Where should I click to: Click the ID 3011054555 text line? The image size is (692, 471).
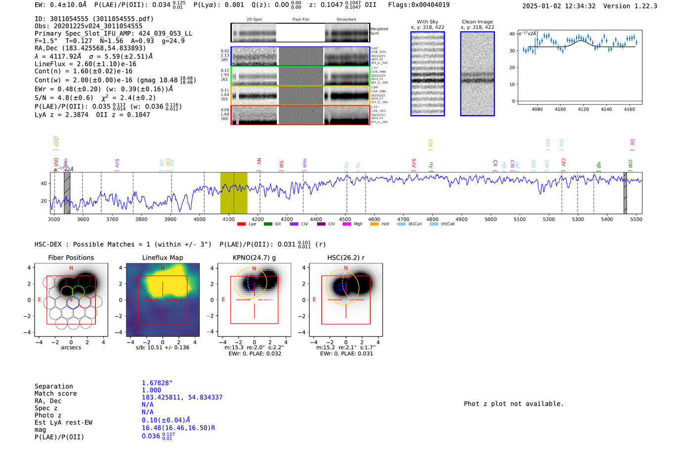pos(94,19)
